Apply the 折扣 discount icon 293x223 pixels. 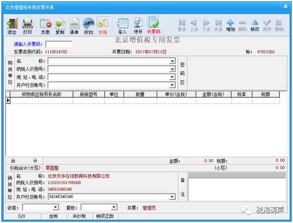tap(88, 26)
